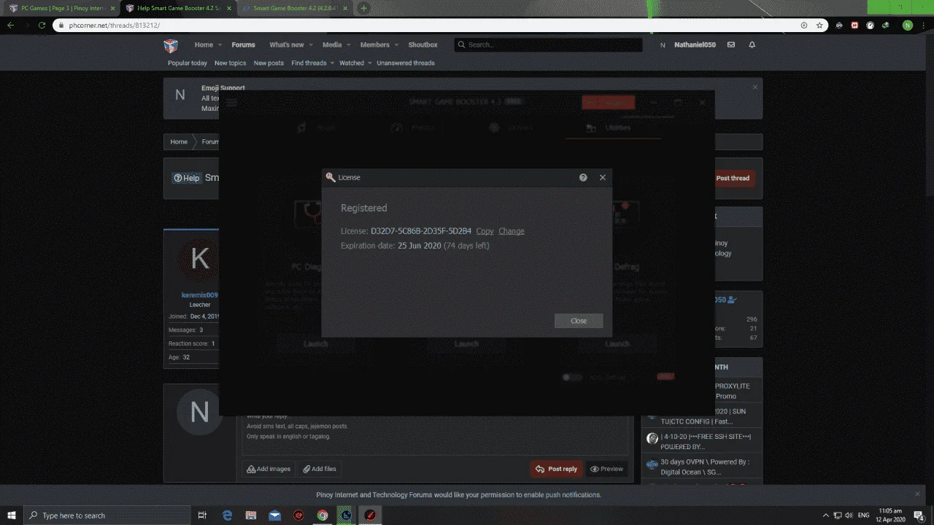Screen dimensions: 934x525
Task: Switch to the Utilities tab in Game Booster
Action: tap(612, 128)
